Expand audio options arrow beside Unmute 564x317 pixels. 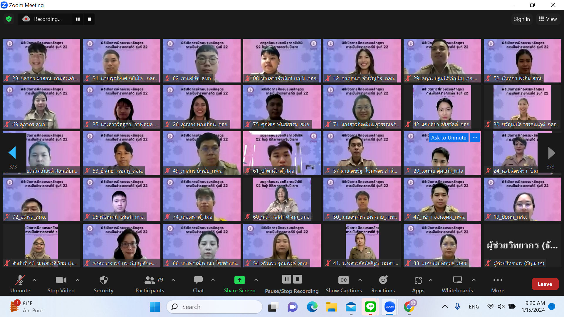click(34, 280)
